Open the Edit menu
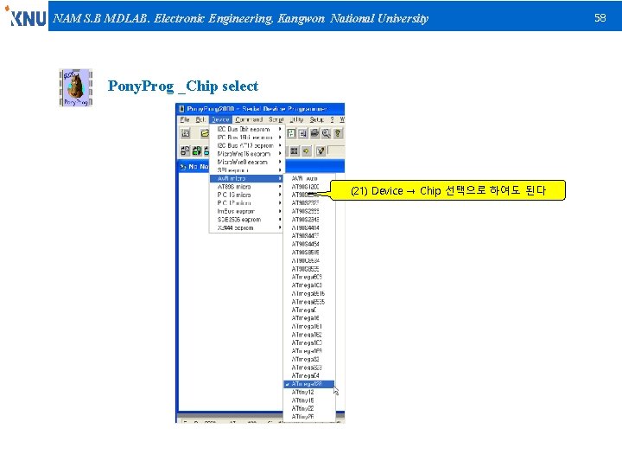 coord(200,119)
